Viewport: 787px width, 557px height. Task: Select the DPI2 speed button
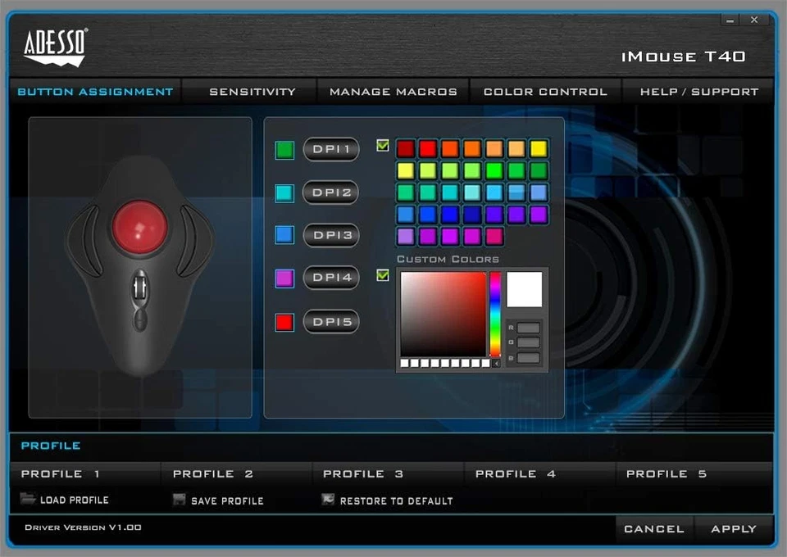point(330,192)
